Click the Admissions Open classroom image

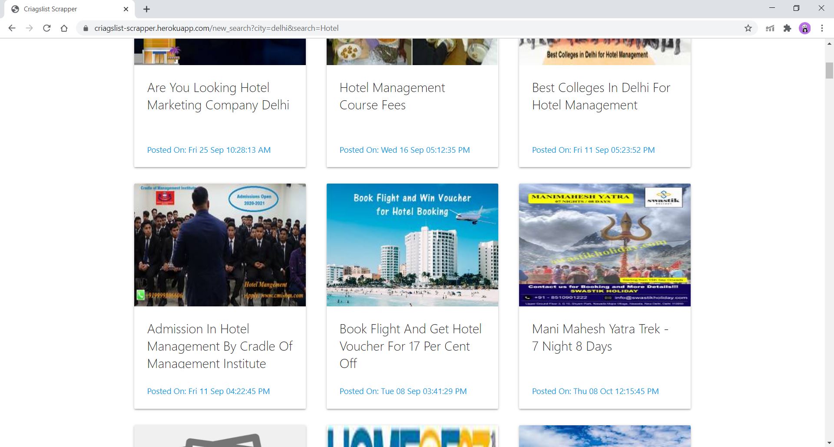(x=220, y=245)
